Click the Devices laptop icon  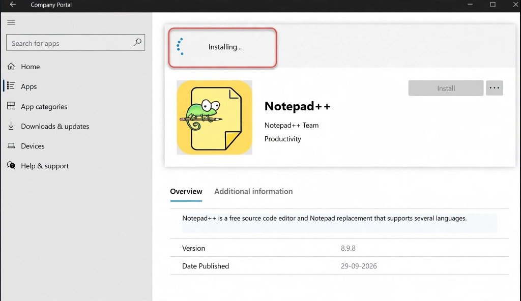click(x=11, y=145)
